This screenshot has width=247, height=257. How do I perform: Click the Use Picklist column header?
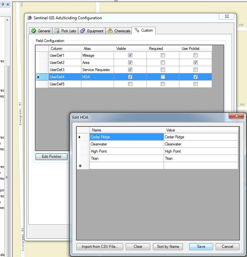click(195, 49)
